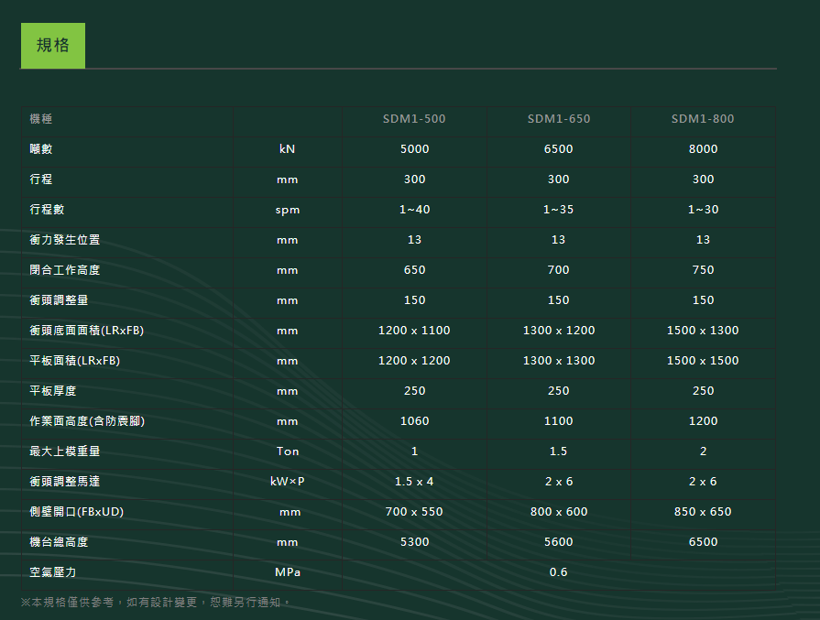The image size is (820, 620).
Task: Click the 1200 x 1100 slide area value
Action: click(x=414, y=331)
